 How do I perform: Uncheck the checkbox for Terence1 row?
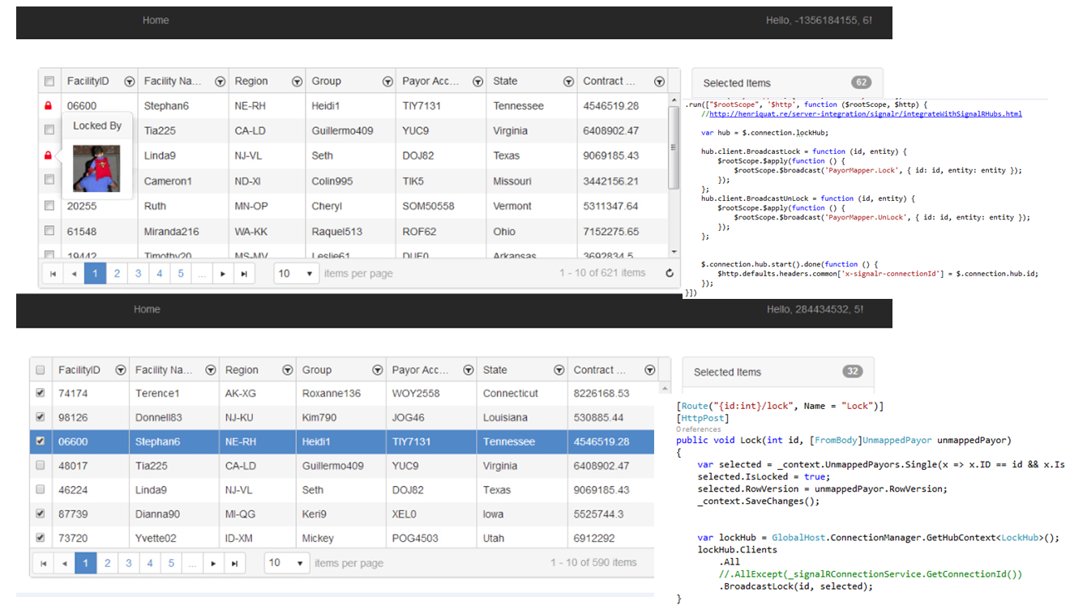click(x=40, y=394)
